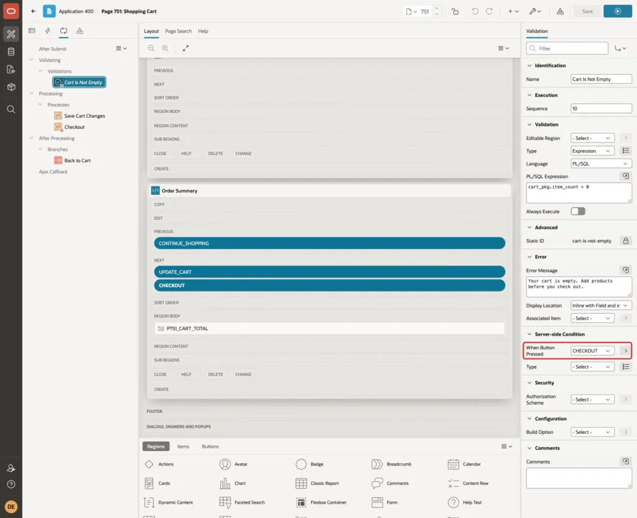Select P751_CART_TOTAL item in layout
The height and width of the screenshot is (518, 637).
(x=330, y=329)
